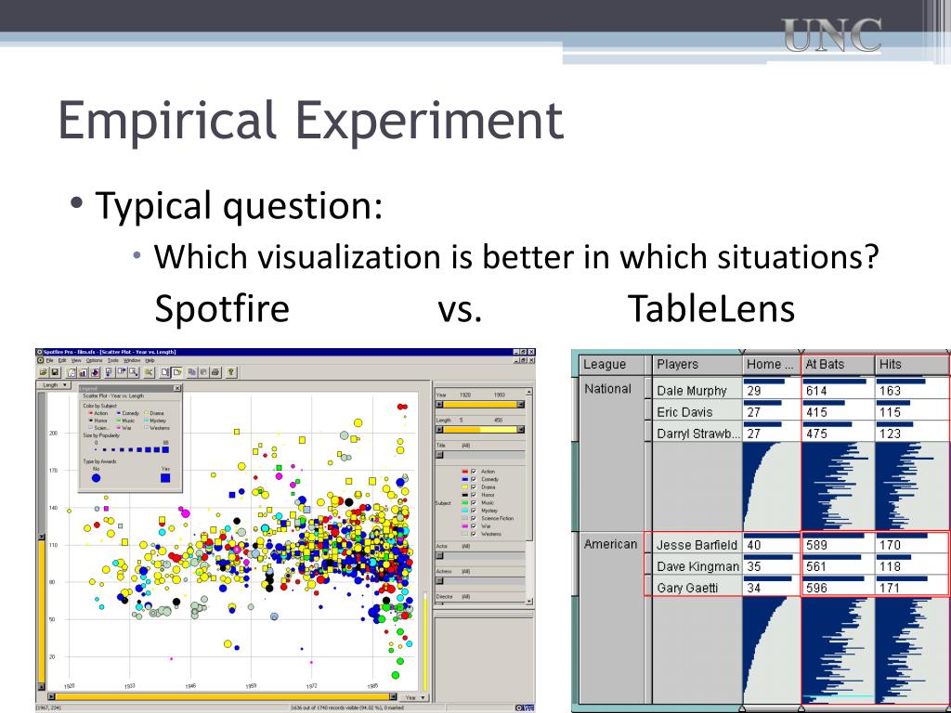
Task: Click the horizontal x-axis zoom bar under plot
Action: [223, 696]
